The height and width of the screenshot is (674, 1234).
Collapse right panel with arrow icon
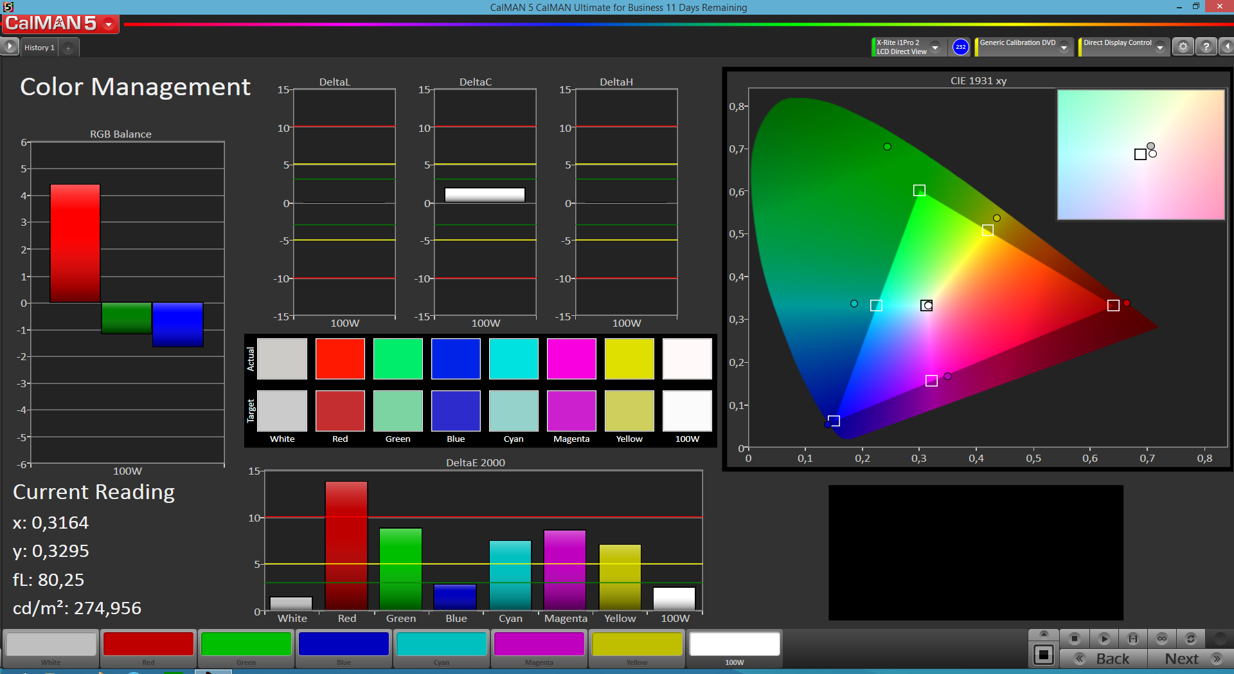(x=1226, y=46)
